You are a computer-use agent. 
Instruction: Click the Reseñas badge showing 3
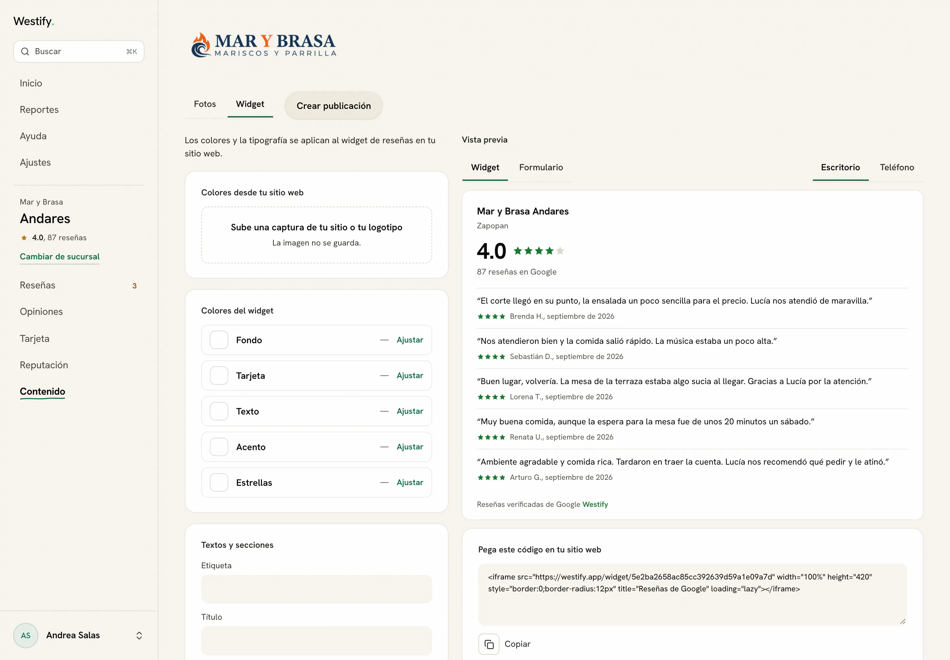(x=134, y=286)
